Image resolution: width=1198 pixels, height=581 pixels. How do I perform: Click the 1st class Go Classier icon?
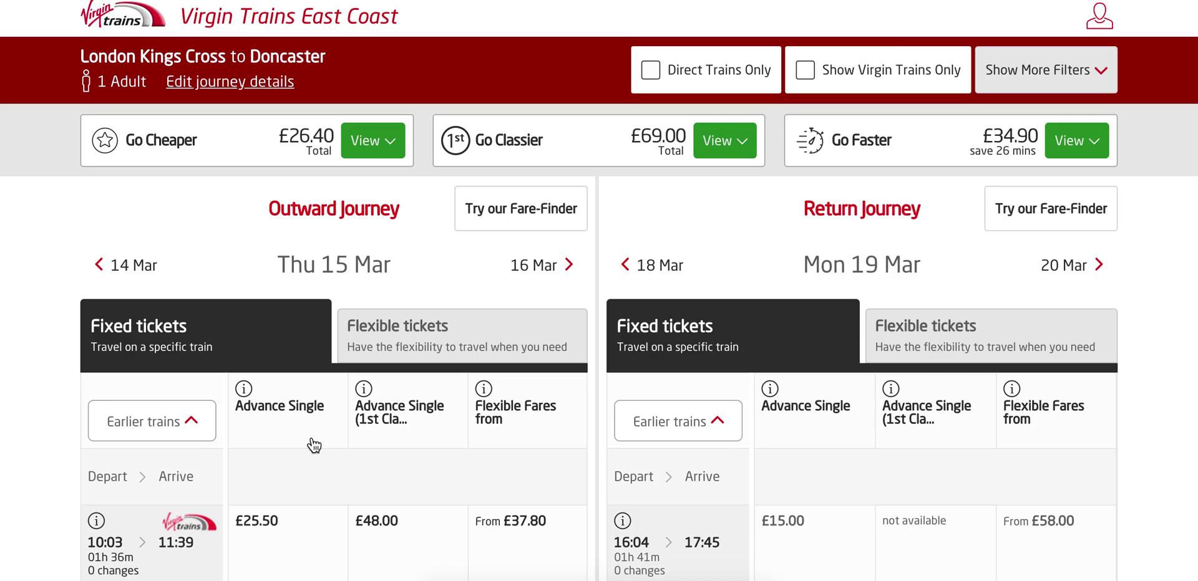pyautogui.click(x=455, y=140)
